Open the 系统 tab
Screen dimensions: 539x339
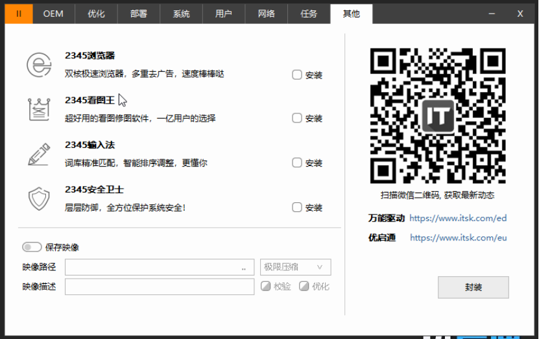coord(181,14)
